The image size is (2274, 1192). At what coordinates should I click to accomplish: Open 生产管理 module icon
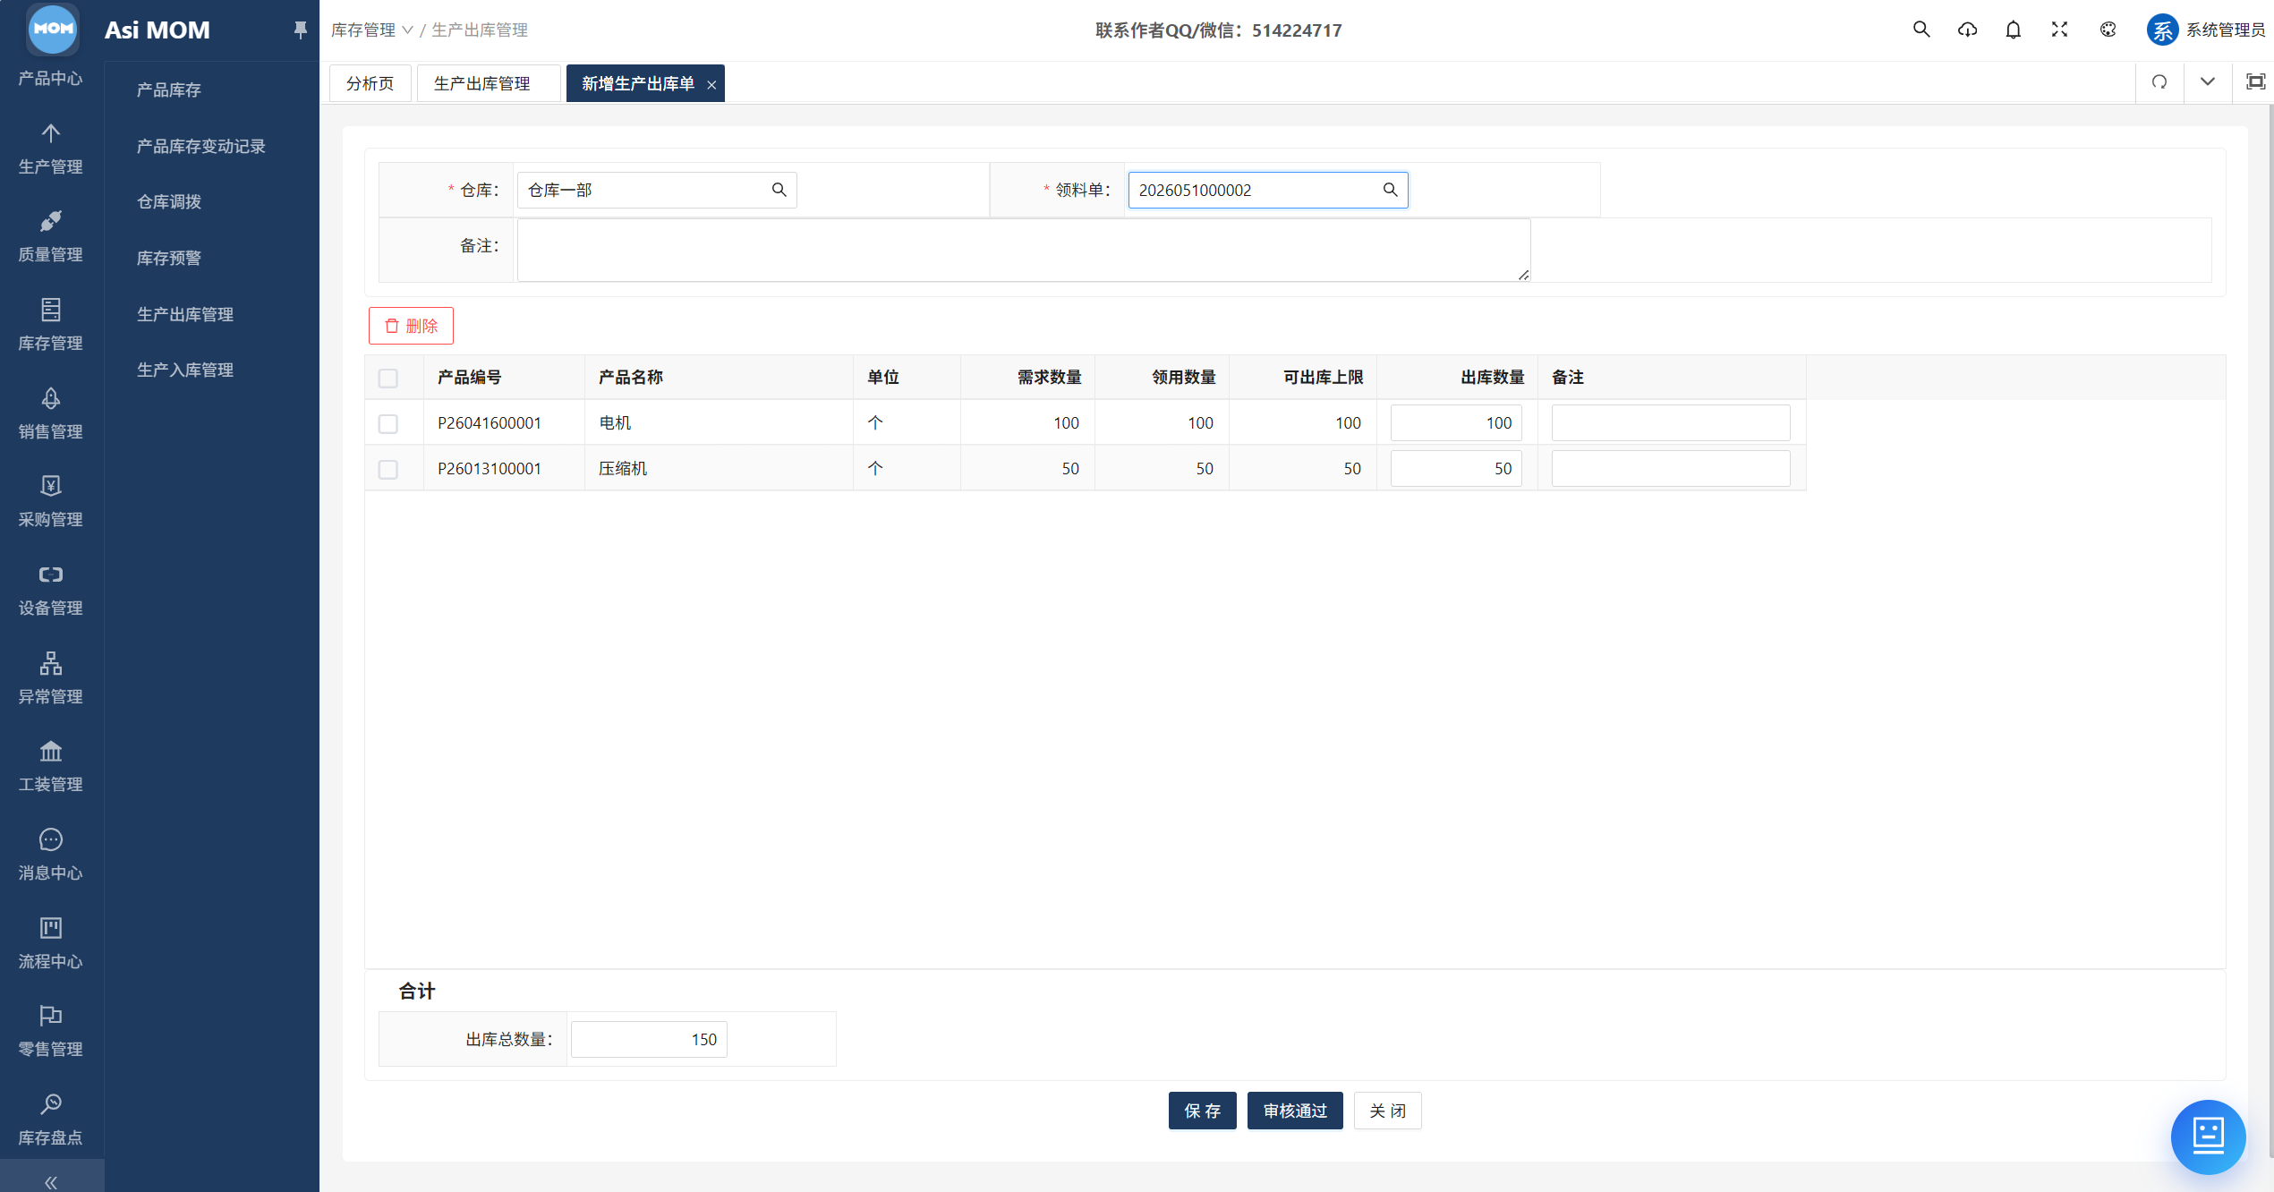pyautogui.click(x=50, y=133)
